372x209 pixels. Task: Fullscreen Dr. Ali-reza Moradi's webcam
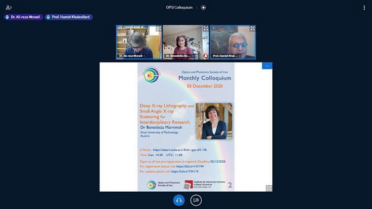[158, 29]
